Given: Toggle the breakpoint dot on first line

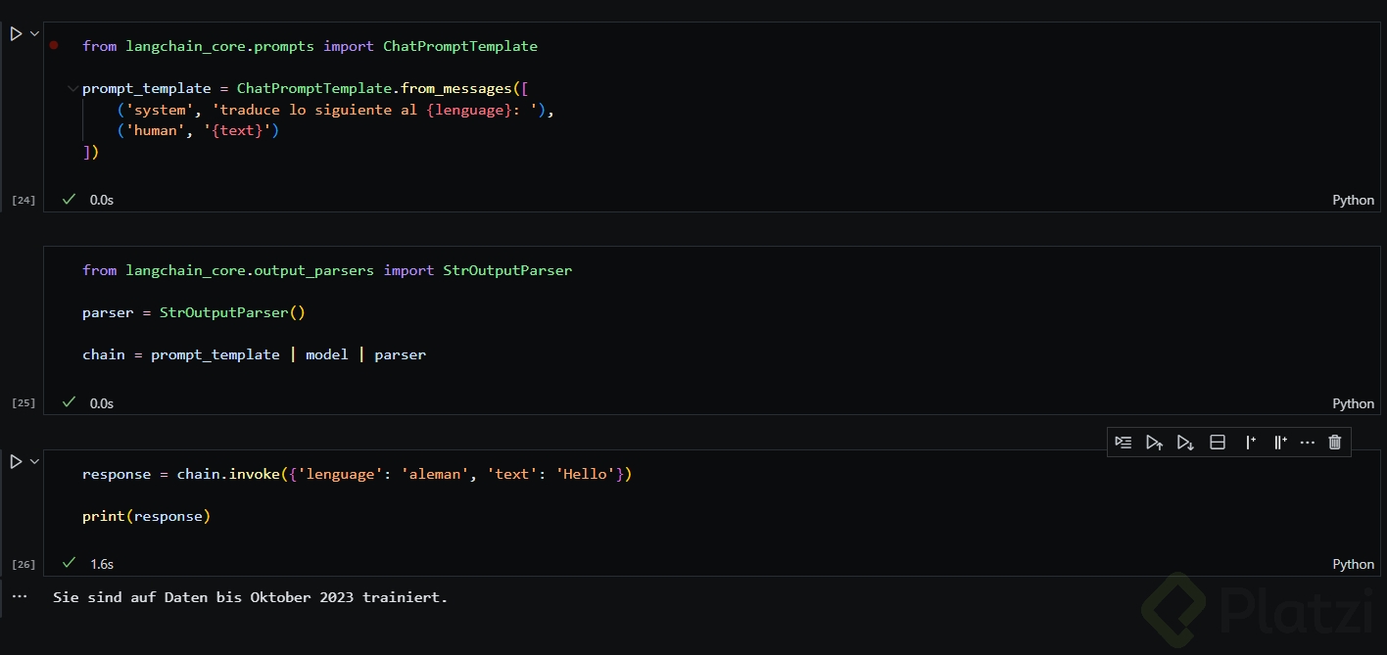Looking at the screenshot, I should click(x=54, y=46).
